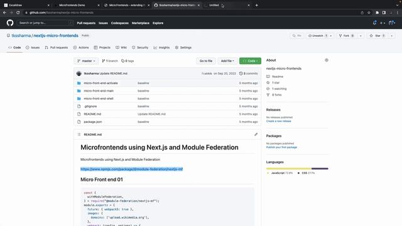The image size is (402, 226).
Task: Close the Excalidraw browser tab
Action: (x=48, y=5)
